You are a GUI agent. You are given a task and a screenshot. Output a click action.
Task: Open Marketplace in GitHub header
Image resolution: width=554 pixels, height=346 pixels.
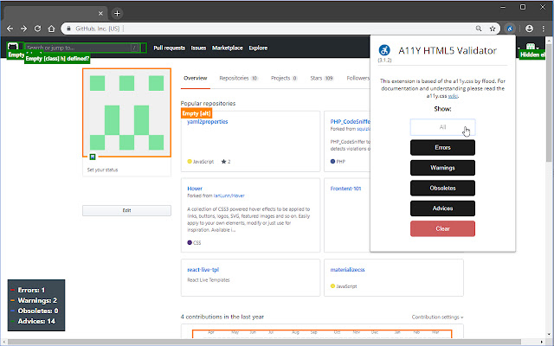[x=227, y=48]
